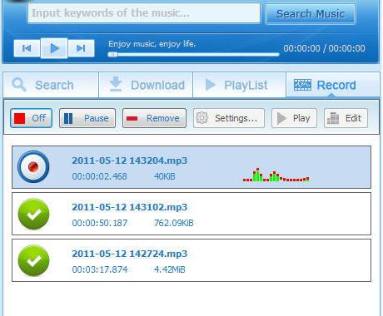383x316 pixels.
Task: Click the playback progress slider
Action: pyautogui.click(x=193, y=55)
